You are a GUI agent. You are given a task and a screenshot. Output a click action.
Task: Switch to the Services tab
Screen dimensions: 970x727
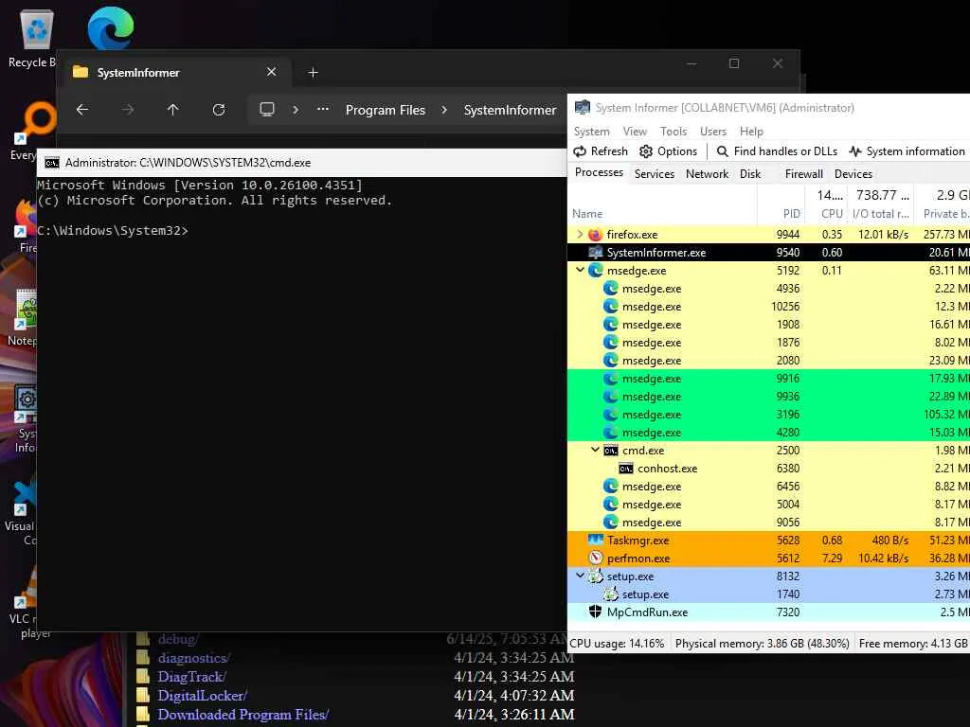pyautogui.click(x=654, y=174)
